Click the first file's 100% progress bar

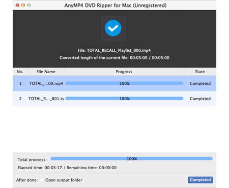124,83
